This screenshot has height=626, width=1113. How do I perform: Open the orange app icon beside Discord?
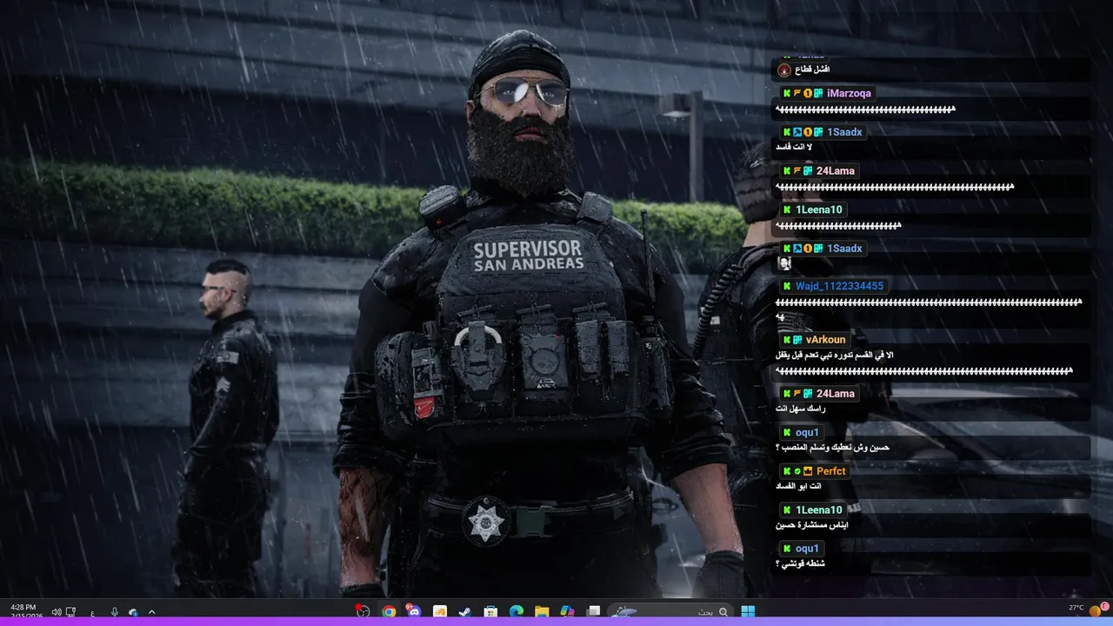pyautogui.click(x=440, y=612)
